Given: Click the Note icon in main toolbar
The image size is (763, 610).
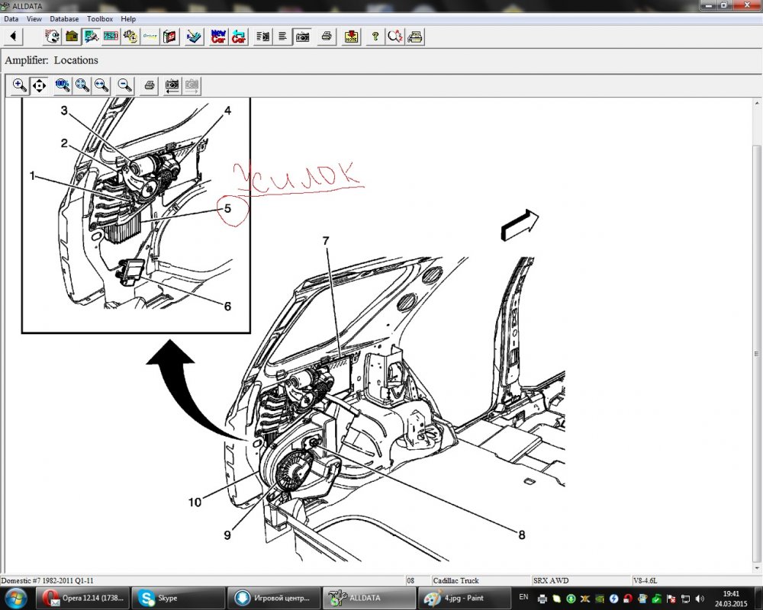Looking at the screenshot, I should click(351, 37).
